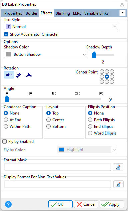Enable the Fly by Enabled checkbox

pyautogui.click(x=5, y=142)
